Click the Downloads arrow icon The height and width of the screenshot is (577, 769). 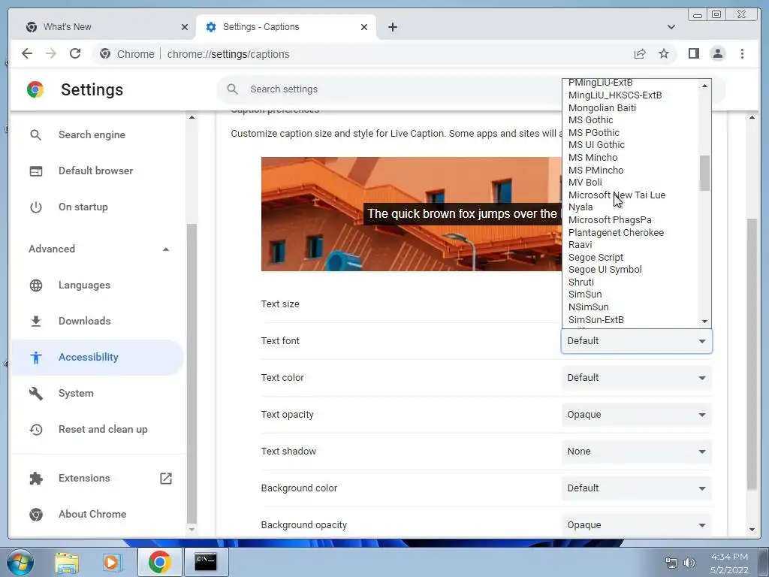tap(36, 322)
